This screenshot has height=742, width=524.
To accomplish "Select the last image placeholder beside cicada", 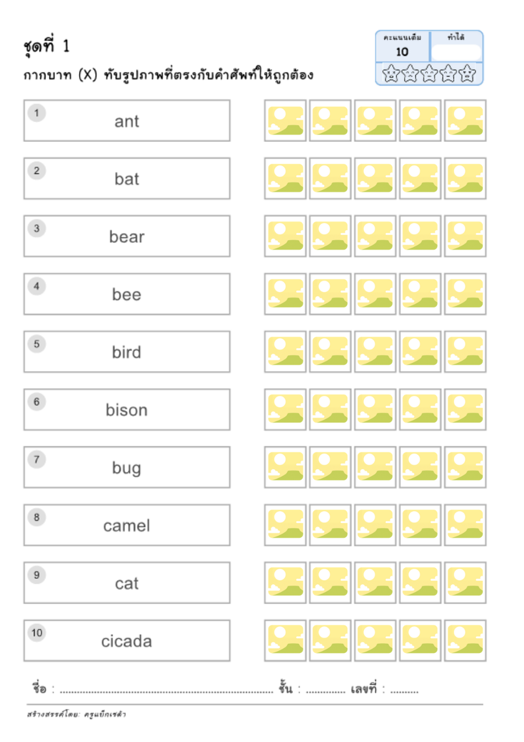I will click(x=465, y=641).
